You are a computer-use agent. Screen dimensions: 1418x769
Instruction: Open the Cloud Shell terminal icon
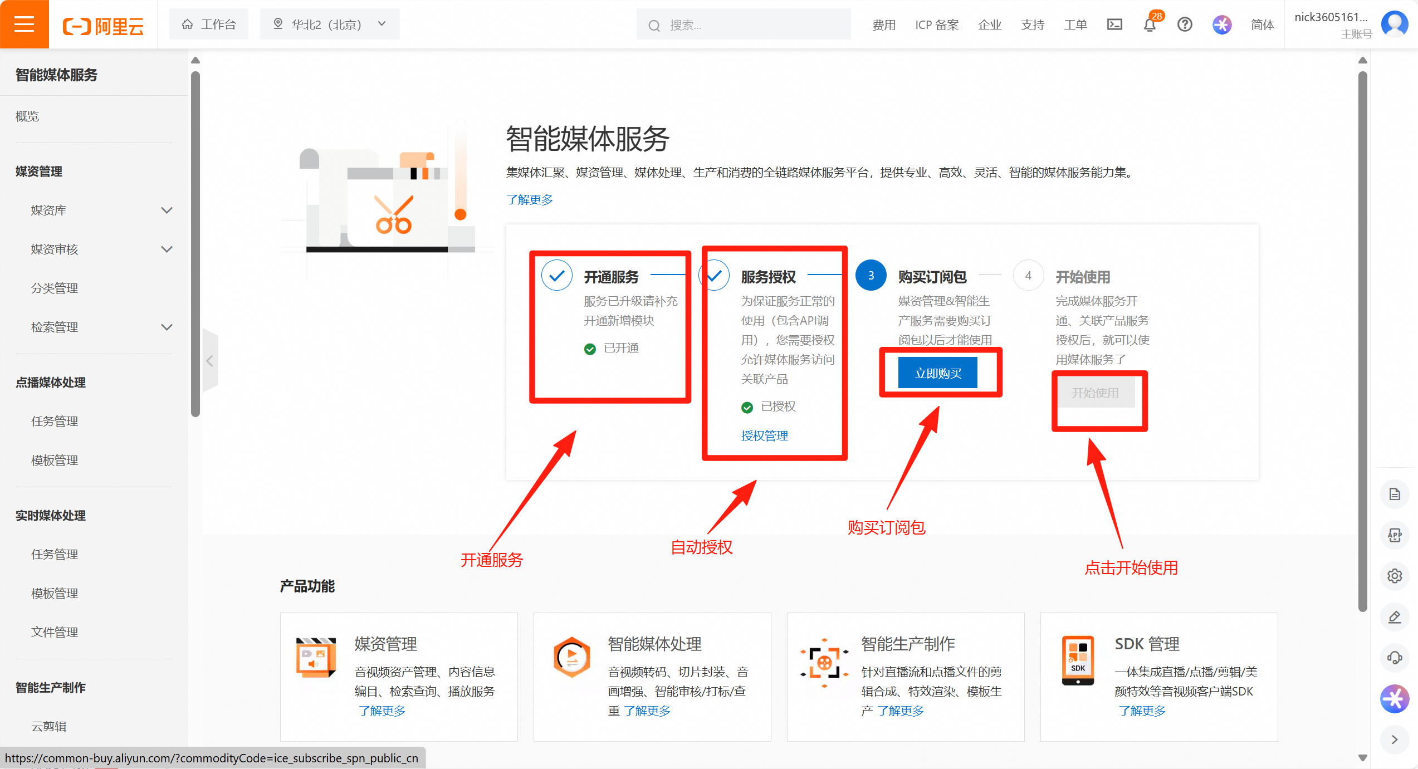click(1114, 25)
